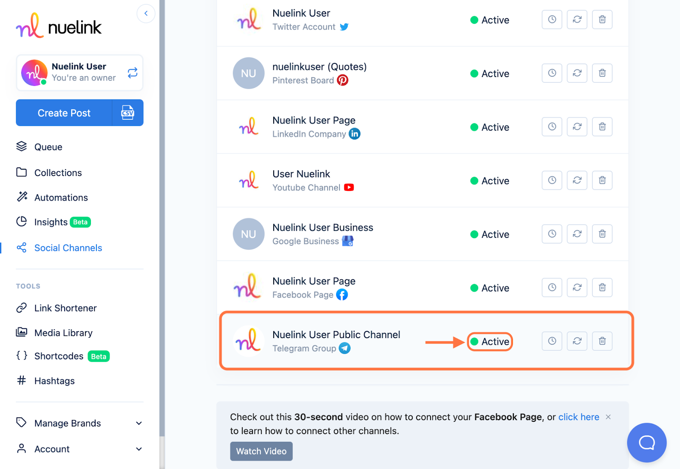Screen dimensions: 680x469
Task: Switch brand using the swap arrows icon
Action: [133, 73]
